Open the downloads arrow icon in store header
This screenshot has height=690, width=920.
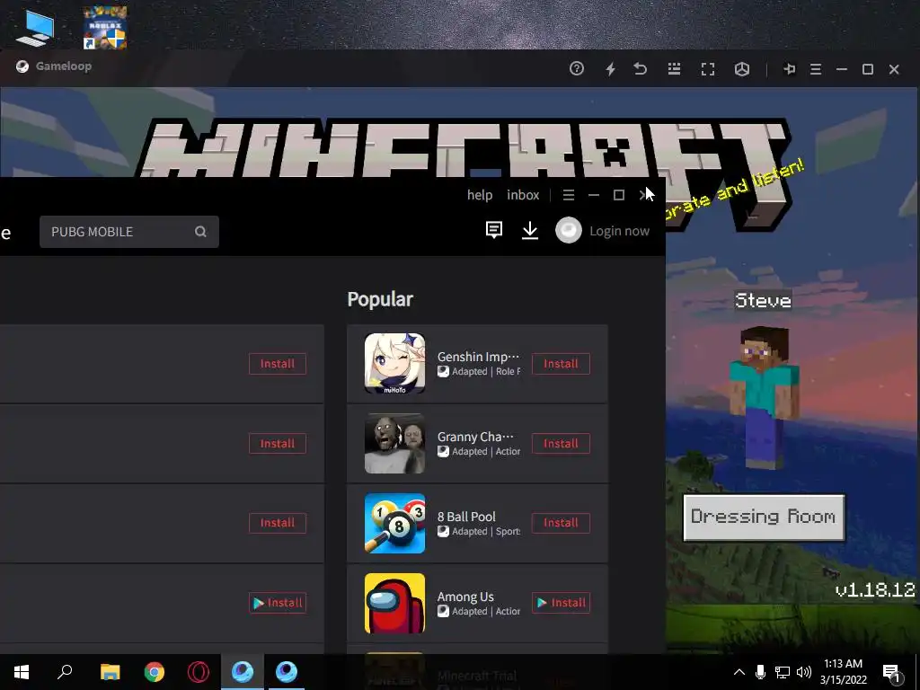530,230
